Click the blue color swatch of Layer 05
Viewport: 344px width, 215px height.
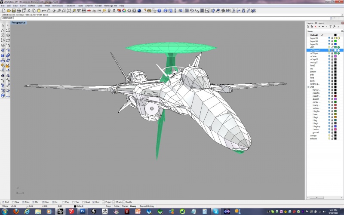pos(335,44)
